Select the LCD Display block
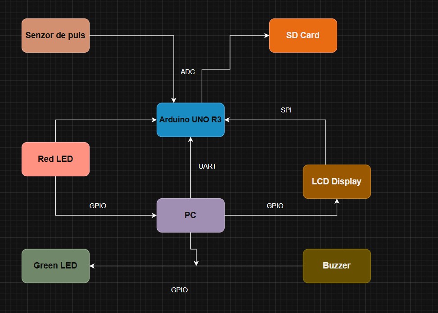Viewport: 438px width, 313px height. [x=336, y=182]
